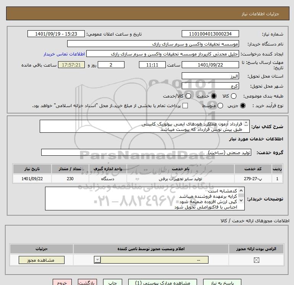This screenshot has width=294, height=285.
Task: Toggle the Islamic treasury payment checkbox
Action: 185,106
